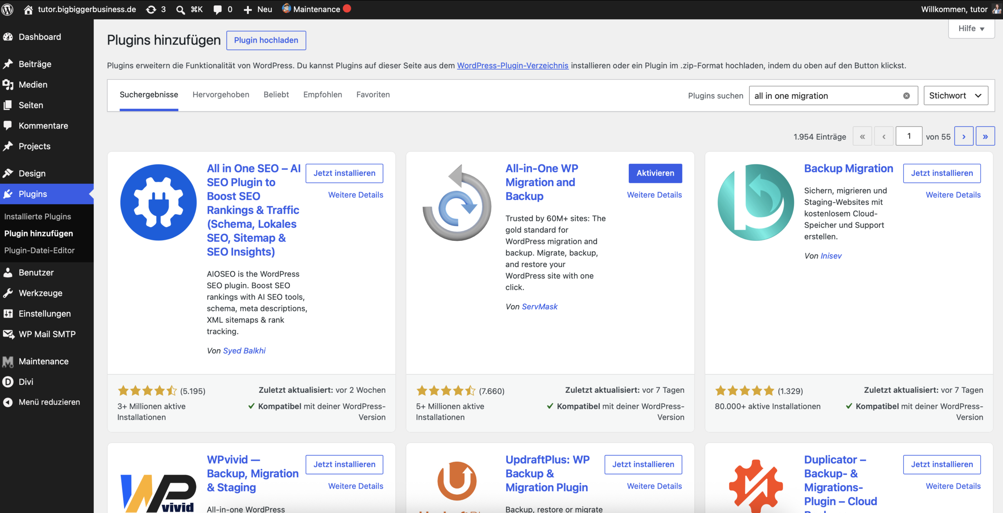Viewport: 1003px width, 513px height.
Task: Open the comments bubble in the admin bar
Action: (223, 9)
